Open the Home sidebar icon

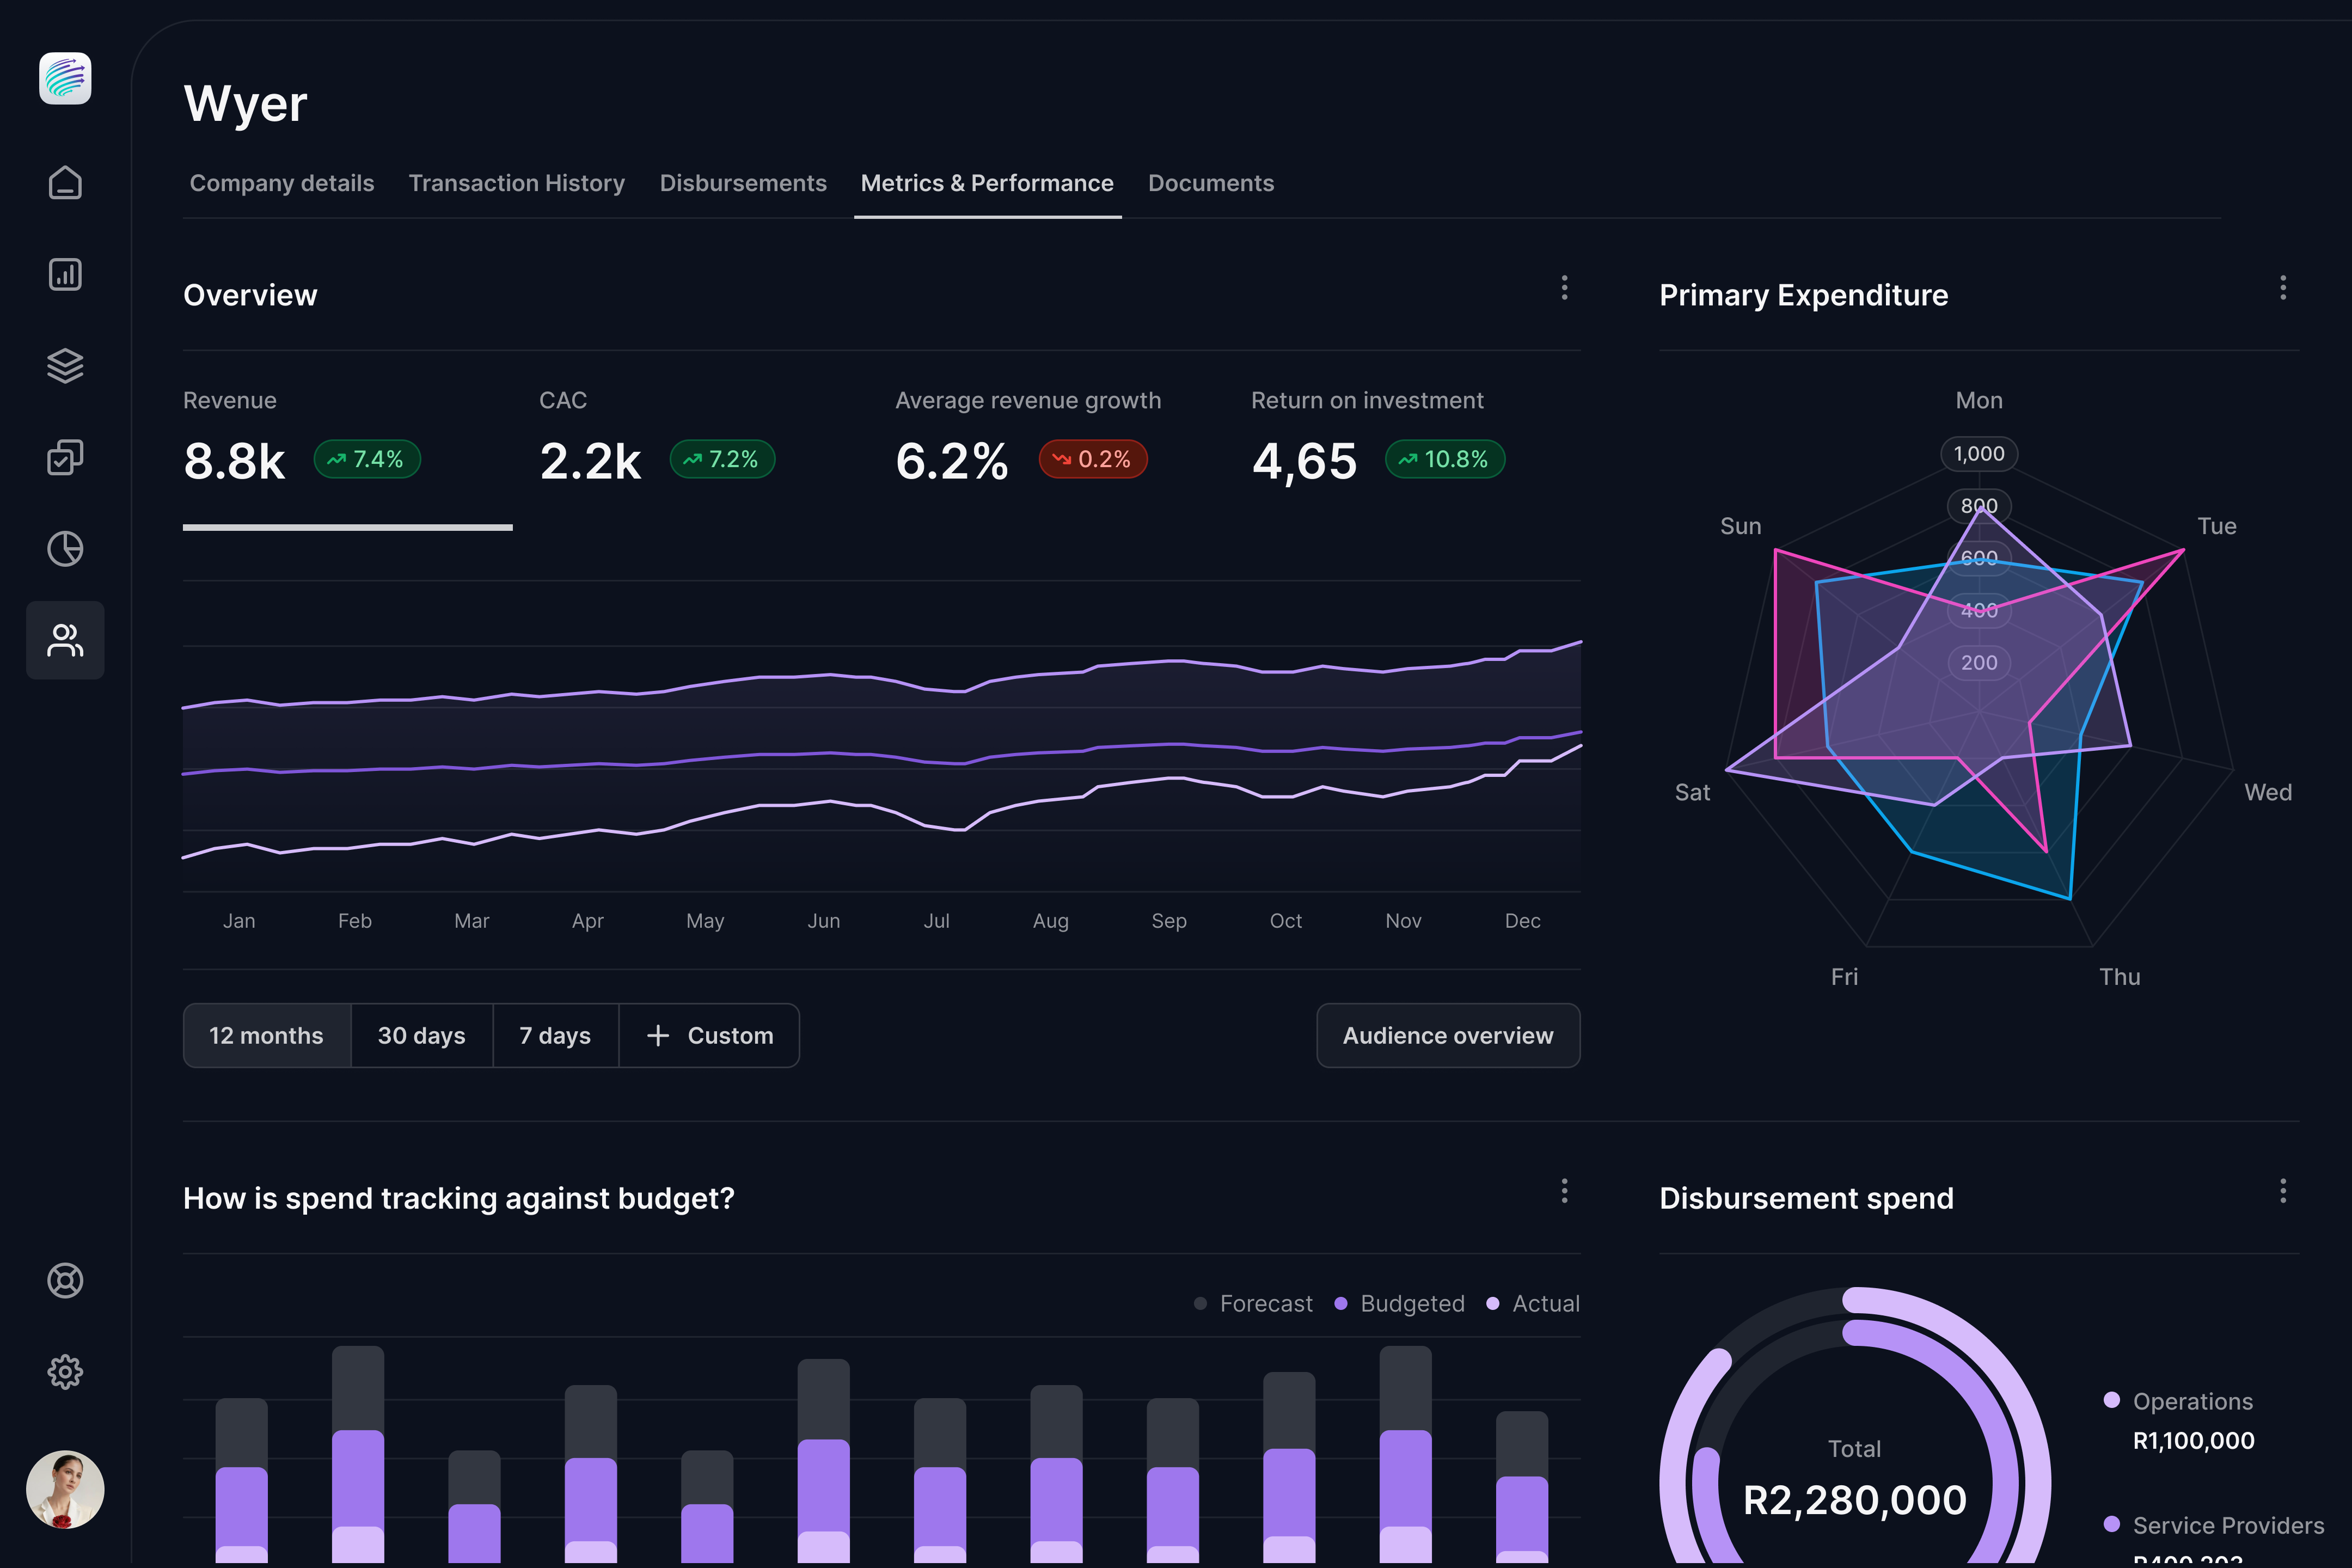65,183
